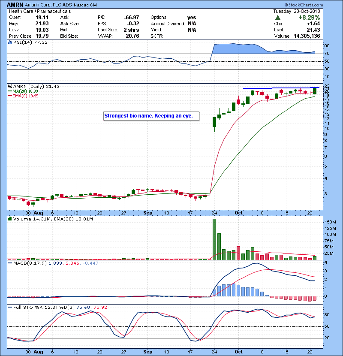The image size is (343, 356).
Task: Click the MACD signal value 2.346
Action: (x=72, y=263)
